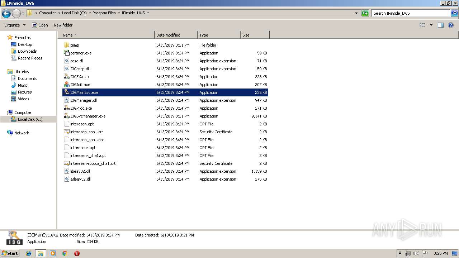Expand the Program Files breadcrumb arrow
Viewport: 459px width, 258px height.
coord(119,13)
